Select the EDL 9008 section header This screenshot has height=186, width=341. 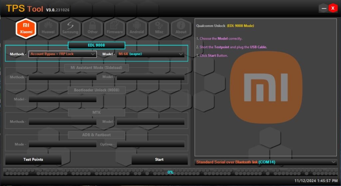[x=96, y=45]
